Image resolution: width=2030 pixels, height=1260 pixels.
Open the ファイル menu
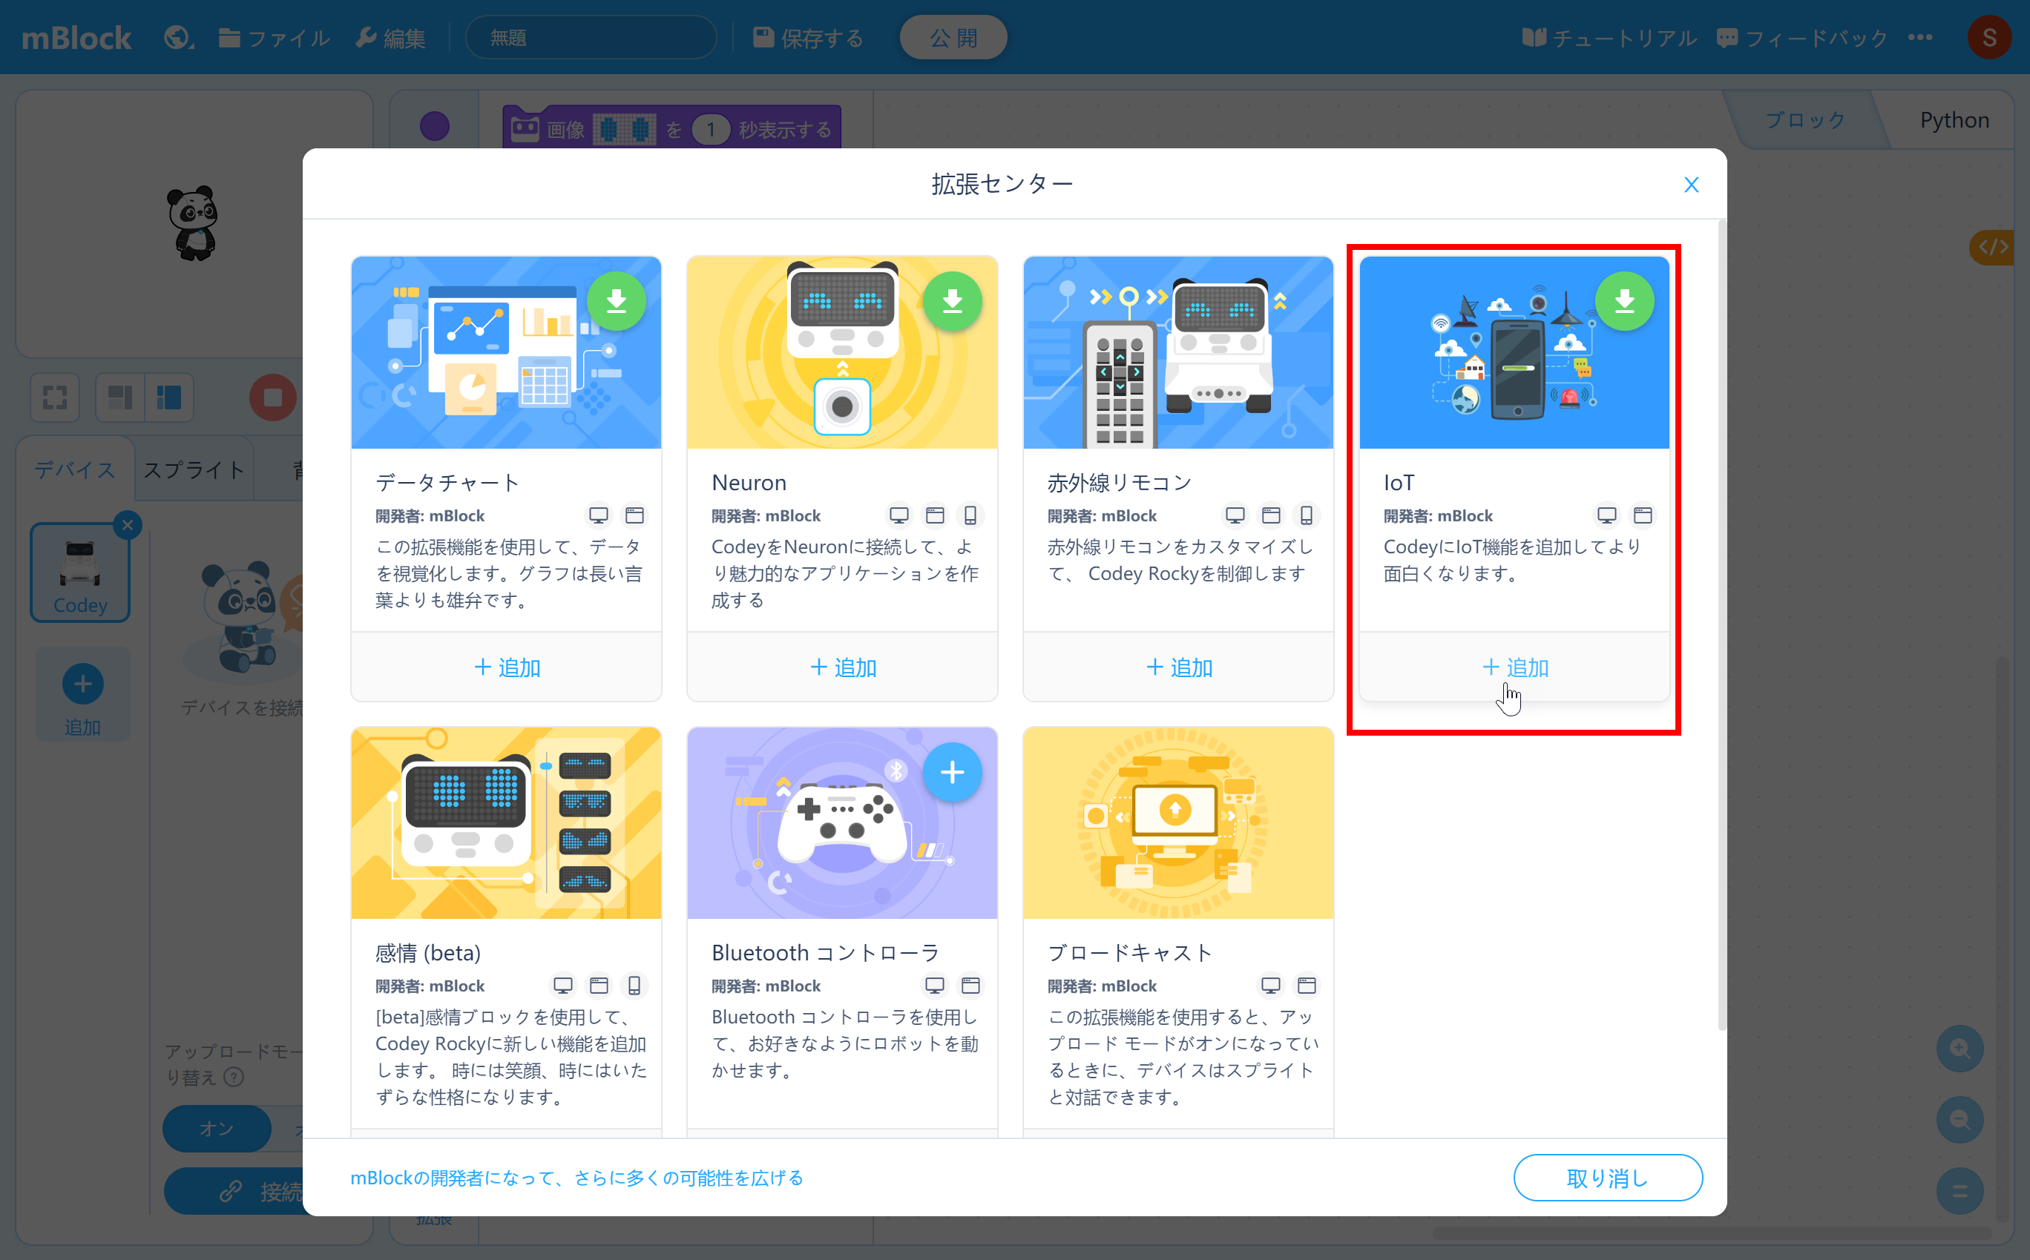click(275, 38)
